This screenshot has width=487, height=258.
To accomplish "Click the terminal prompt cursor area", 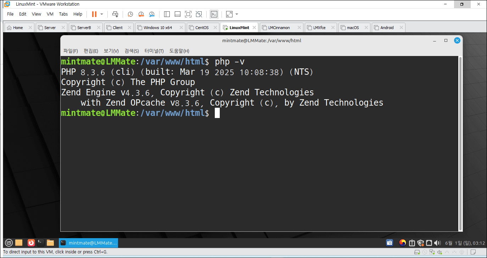I will click(x=217, y=113).
